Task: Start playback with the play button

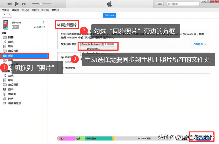Action: click(17, 4)
